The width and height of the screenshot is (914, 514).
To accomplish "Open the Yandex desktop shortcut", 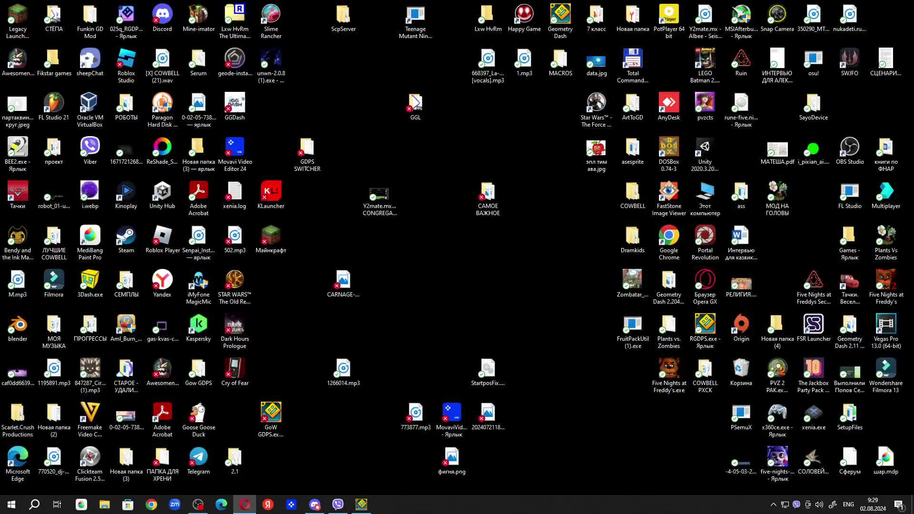I will click(162, 284).
